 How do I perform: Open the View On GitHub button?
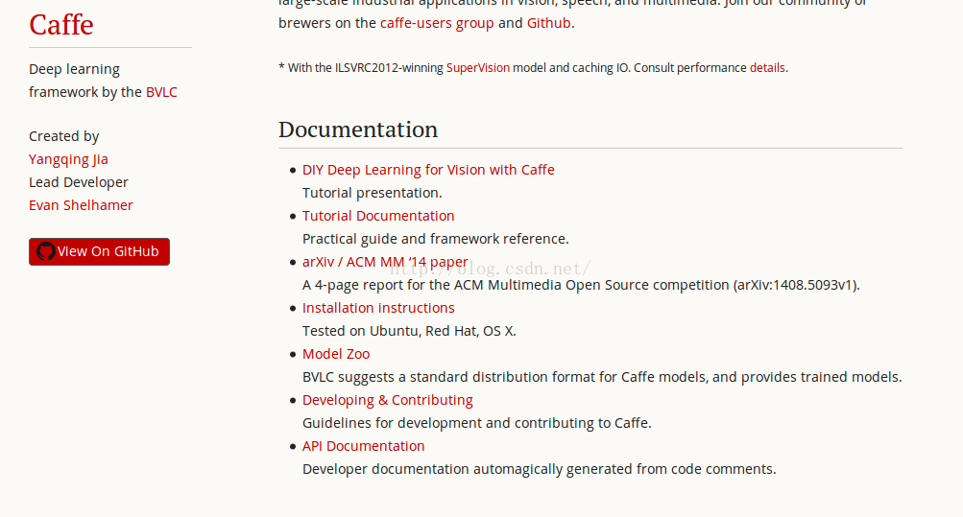99,251
